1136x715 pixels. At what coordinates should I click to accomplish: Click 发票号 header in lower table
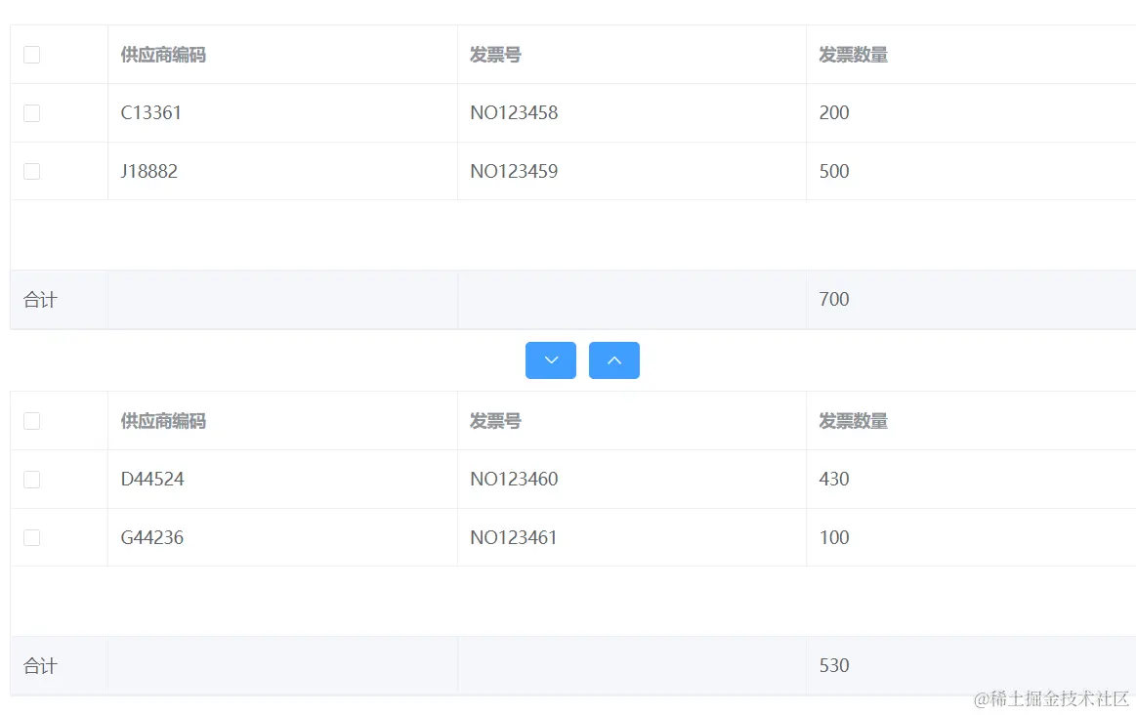click(495, 421)
